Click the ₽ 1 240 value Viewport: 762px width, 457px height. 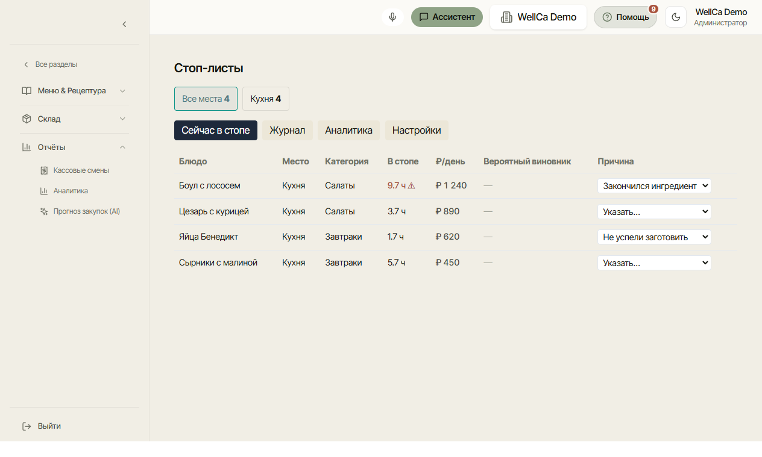(x=451, y=185)
